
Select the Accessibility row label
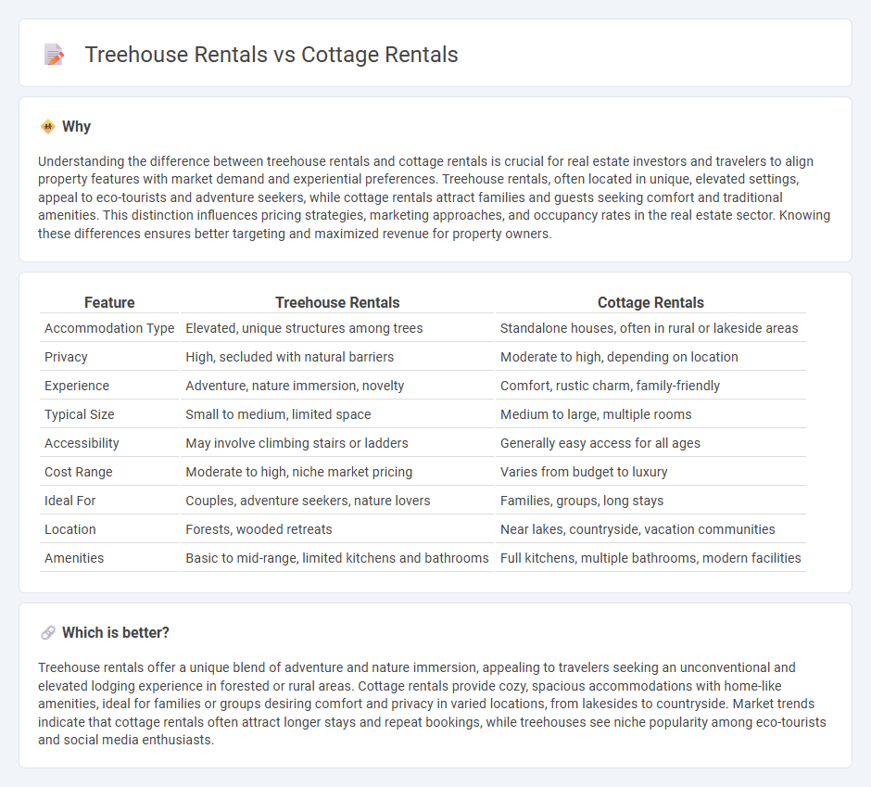82,443
